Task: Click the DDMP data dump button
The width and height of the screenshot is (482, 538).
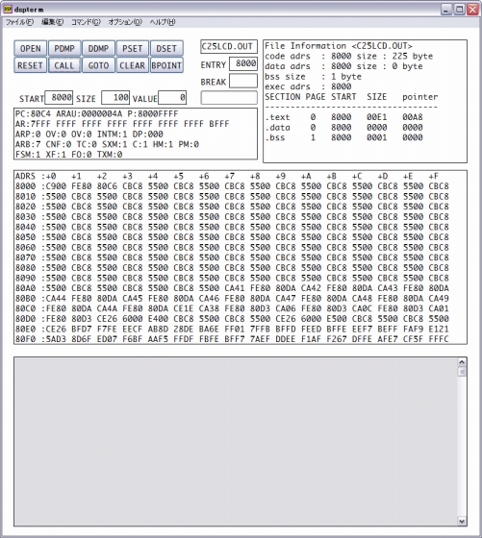Action: 98,48
